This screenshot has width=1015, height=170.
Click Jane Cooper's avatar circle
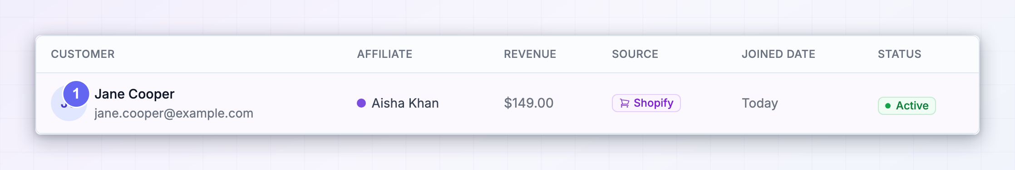(x=69, y=103)
